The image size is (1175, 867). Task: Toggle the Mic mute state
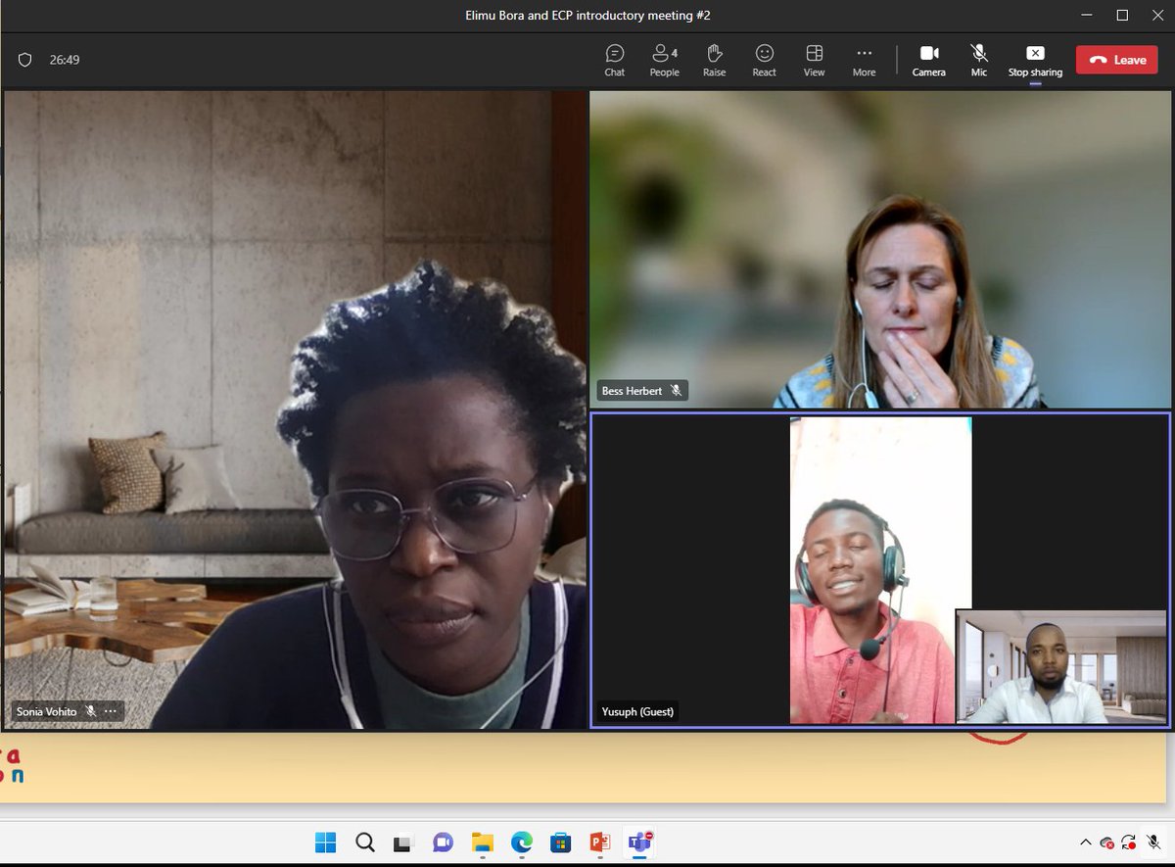coord(978,60)
